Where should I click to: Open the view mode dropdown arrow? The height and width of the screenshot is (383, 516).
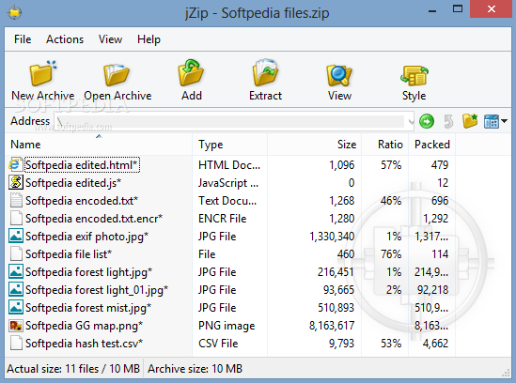pyautogui.click(x=504, y=121)
